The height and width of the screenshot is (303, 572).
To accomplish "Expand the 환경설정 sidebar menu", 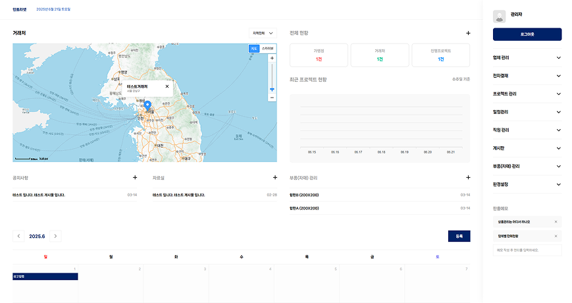I will coord(527,184).
